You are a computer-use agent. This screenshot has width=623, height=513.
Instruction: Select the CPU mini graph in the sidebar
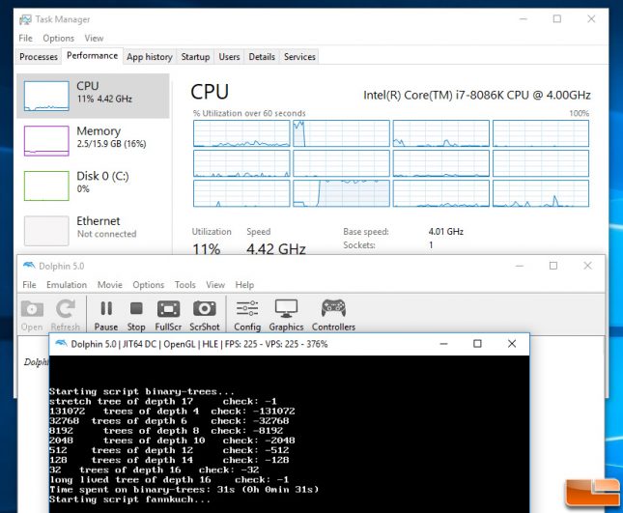[x=46, y=96]
